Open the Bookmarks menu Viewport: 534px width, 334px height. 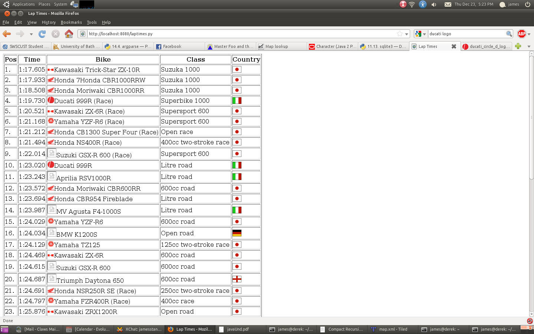[71, 22]
